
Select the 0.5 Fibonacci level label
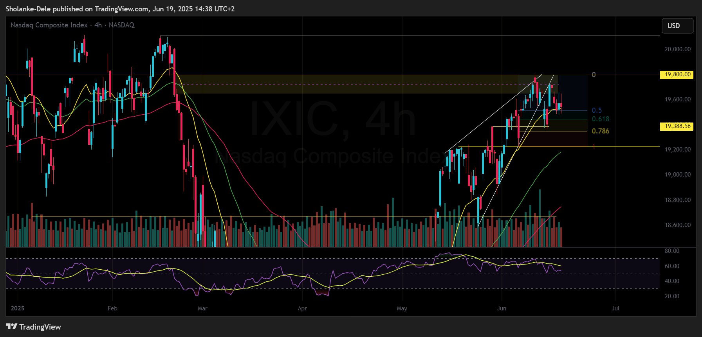point(597,110)
